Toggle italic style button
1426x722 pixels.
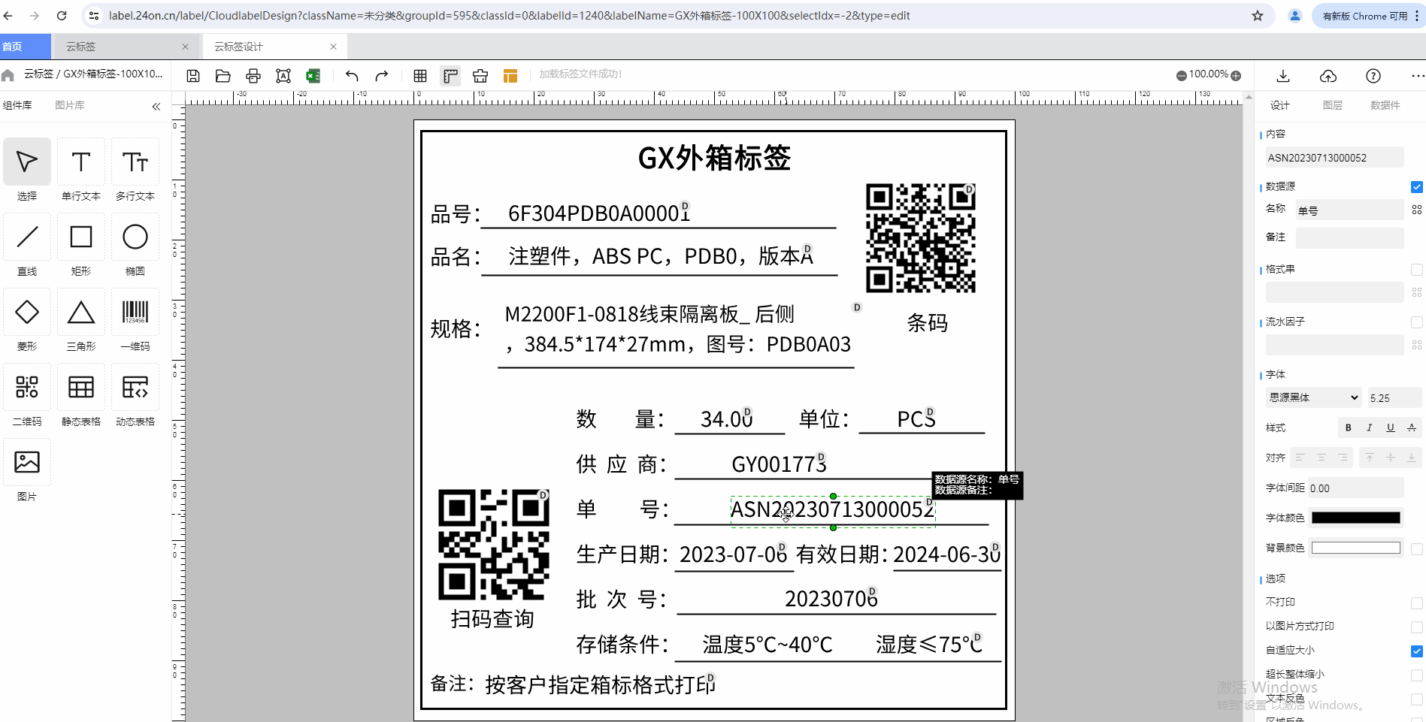pyautogui.click(x=1370, y=427)
